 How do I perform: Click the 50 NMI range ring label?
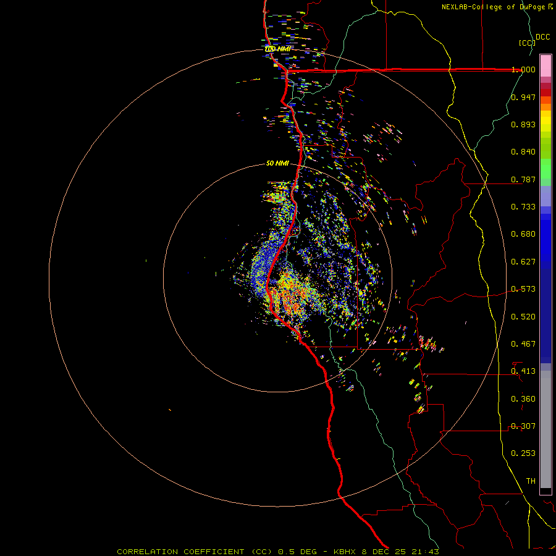coord(277,163)
